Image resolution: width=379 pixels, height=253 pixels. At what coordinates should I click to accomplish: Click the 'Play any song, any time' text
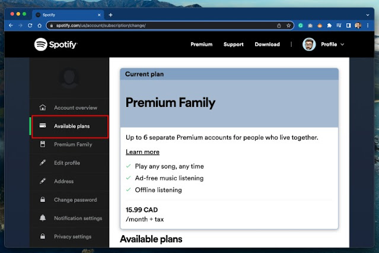coord(169,166)
